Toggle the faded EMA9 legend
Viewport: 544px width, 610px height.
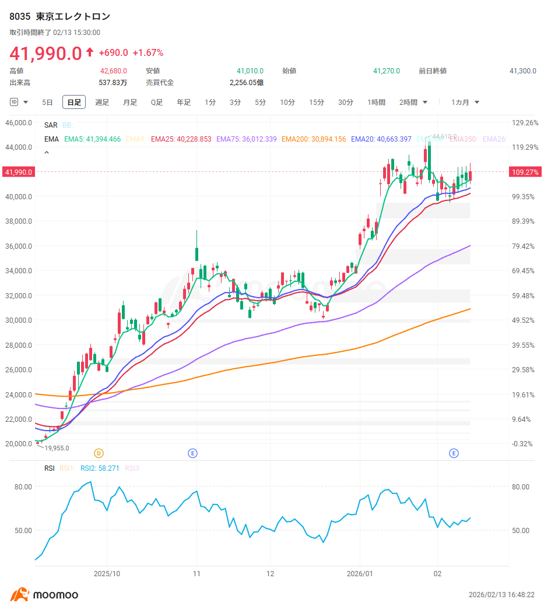135,139
